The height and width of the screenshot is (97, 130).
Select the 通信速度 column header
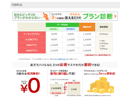click(104, 27)
